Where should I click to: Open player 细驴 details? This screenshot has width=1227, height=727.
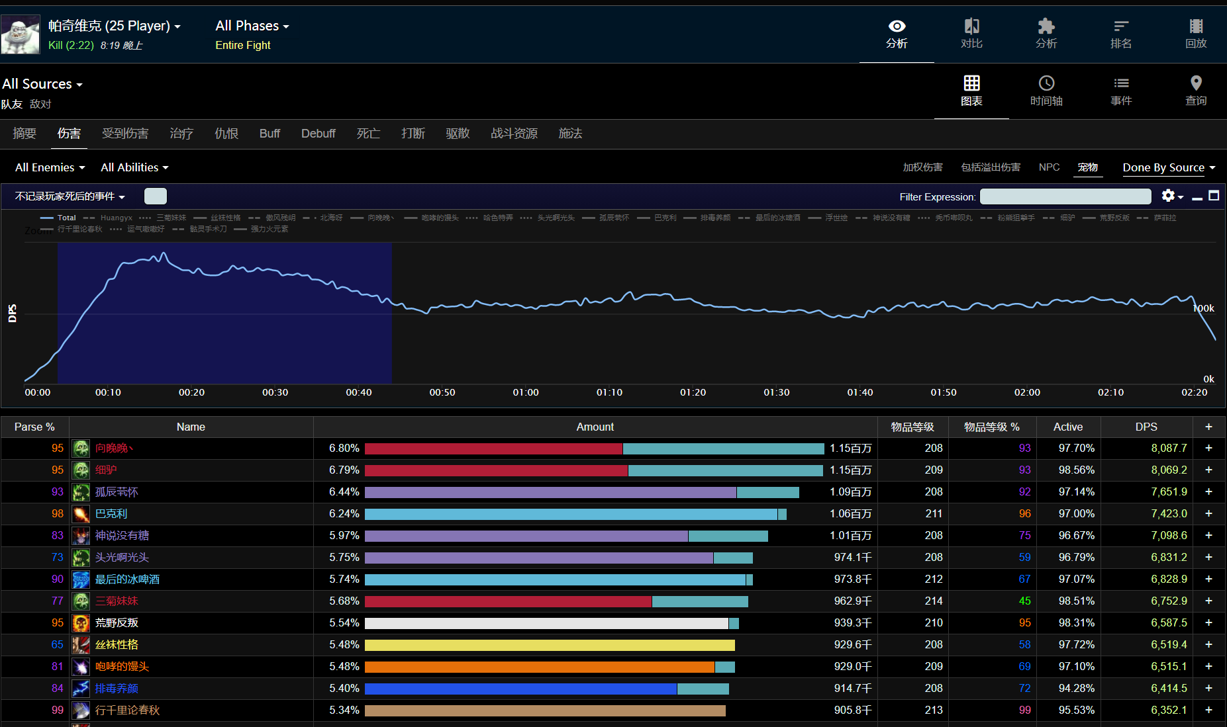(x=106, y=470)
